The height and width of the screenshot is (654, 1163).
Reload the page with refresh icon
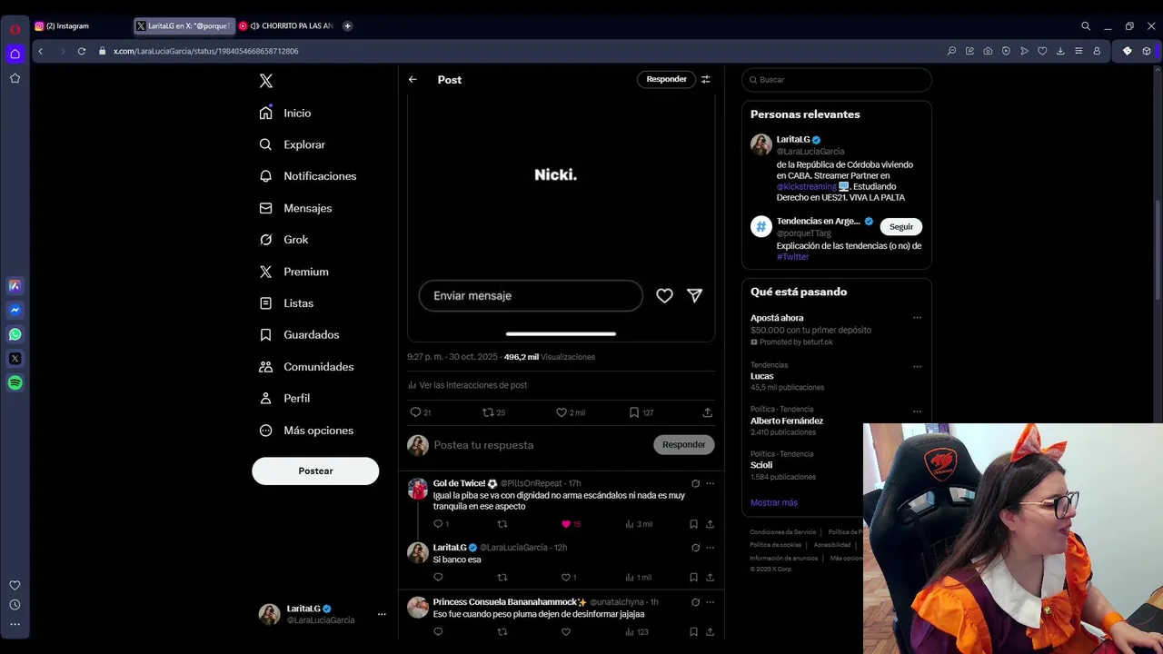[81, 51]
